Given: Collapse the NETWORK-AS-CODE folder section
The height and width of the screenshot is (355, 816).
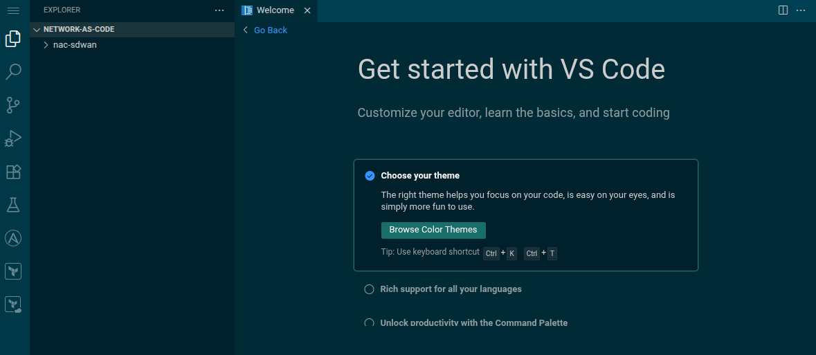Looking at the screenshot, I should [x=133, y=30].
